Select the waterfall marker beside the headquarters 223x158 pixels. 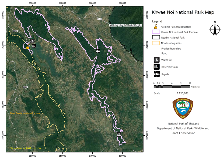[32, 41]
